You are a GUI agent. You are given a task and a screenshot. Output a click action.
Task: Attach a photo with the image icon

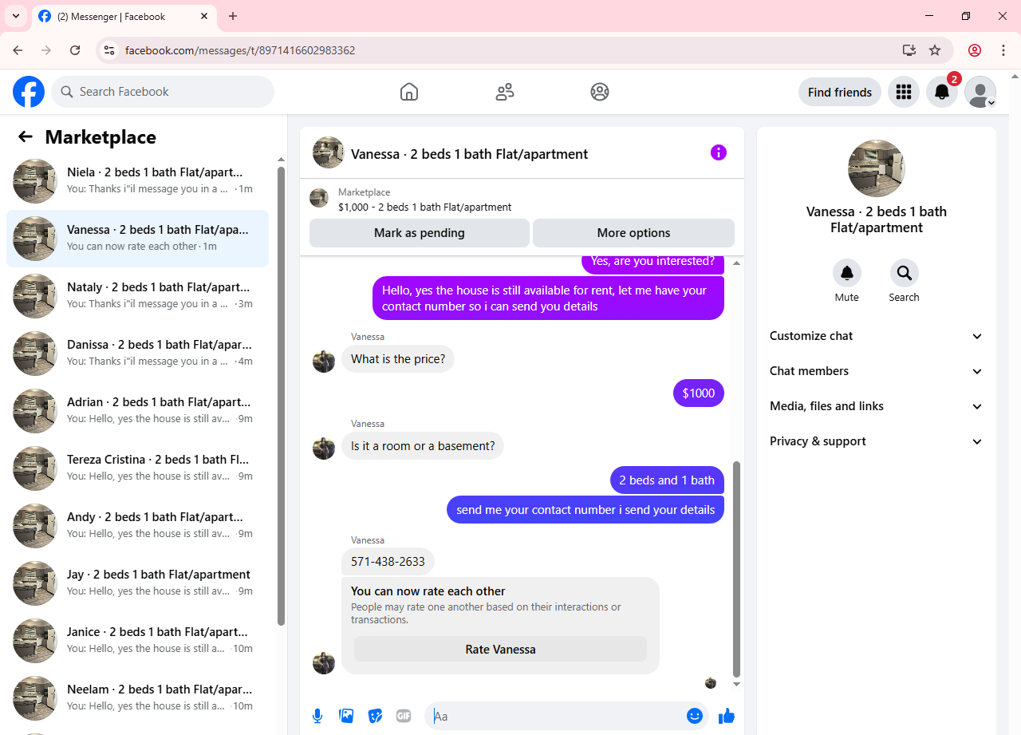pyautogui.click(x=346, y=716)
